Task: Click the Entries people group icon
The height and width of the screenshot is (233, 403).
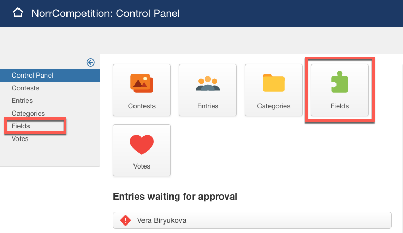Action: point(207,83)
